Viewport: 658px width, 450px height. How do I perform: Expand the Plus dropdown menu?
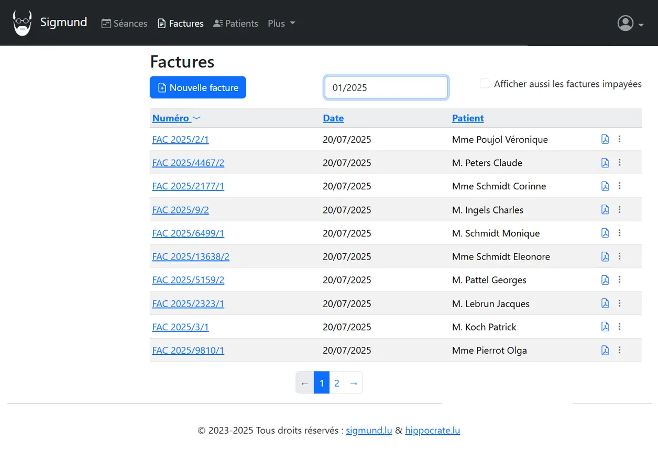point(281,24)
